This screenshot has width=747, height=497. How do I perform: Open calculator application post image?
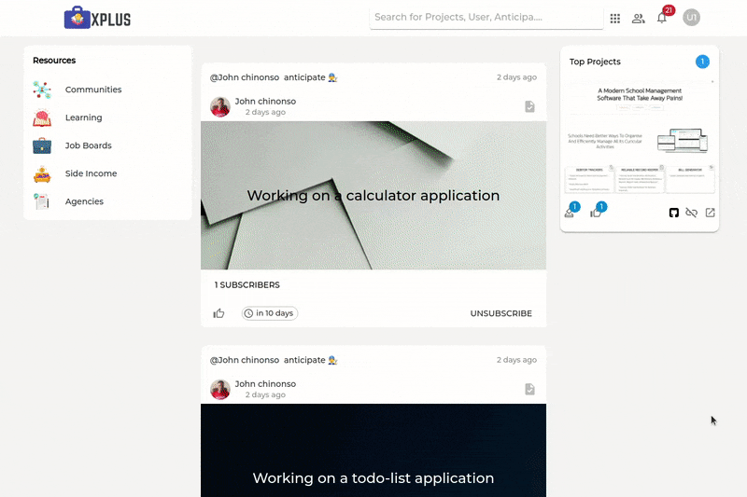(373, 196)
